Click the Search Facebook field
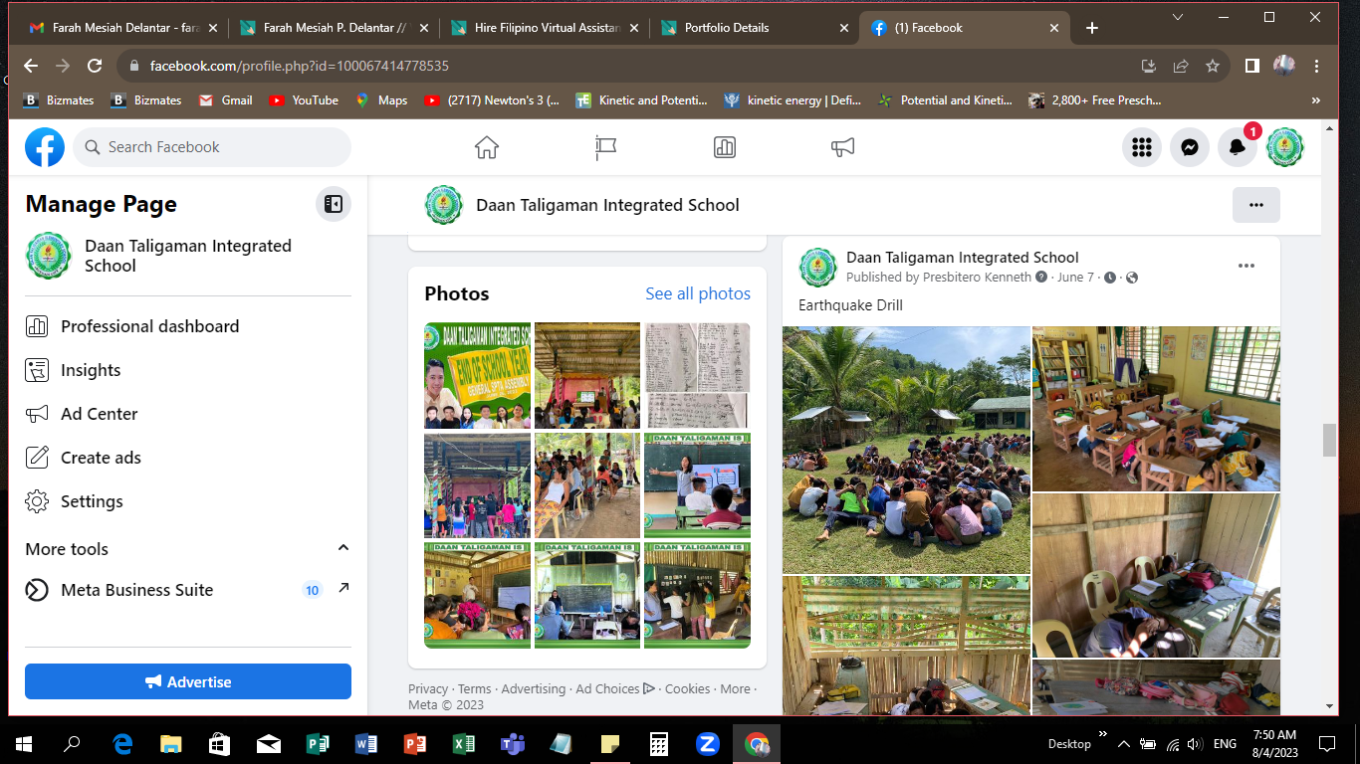This screenshot has height=764, width=1360. (212, 147)
